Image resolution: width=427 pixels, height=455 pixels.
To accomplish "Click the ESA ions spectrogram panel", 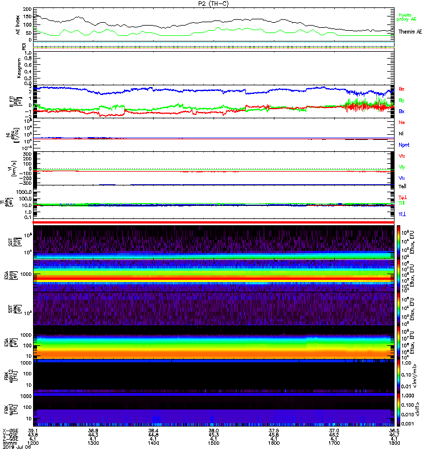I will [213, 275].
